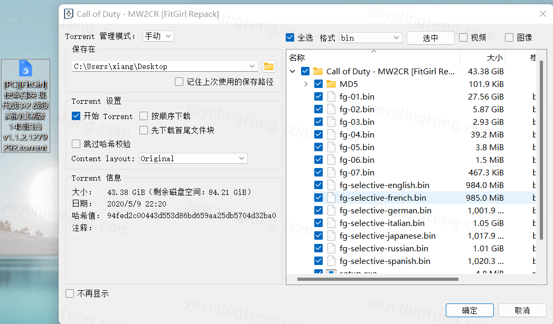Click the fg-selective-italian.bin file icon

point(331,223)
